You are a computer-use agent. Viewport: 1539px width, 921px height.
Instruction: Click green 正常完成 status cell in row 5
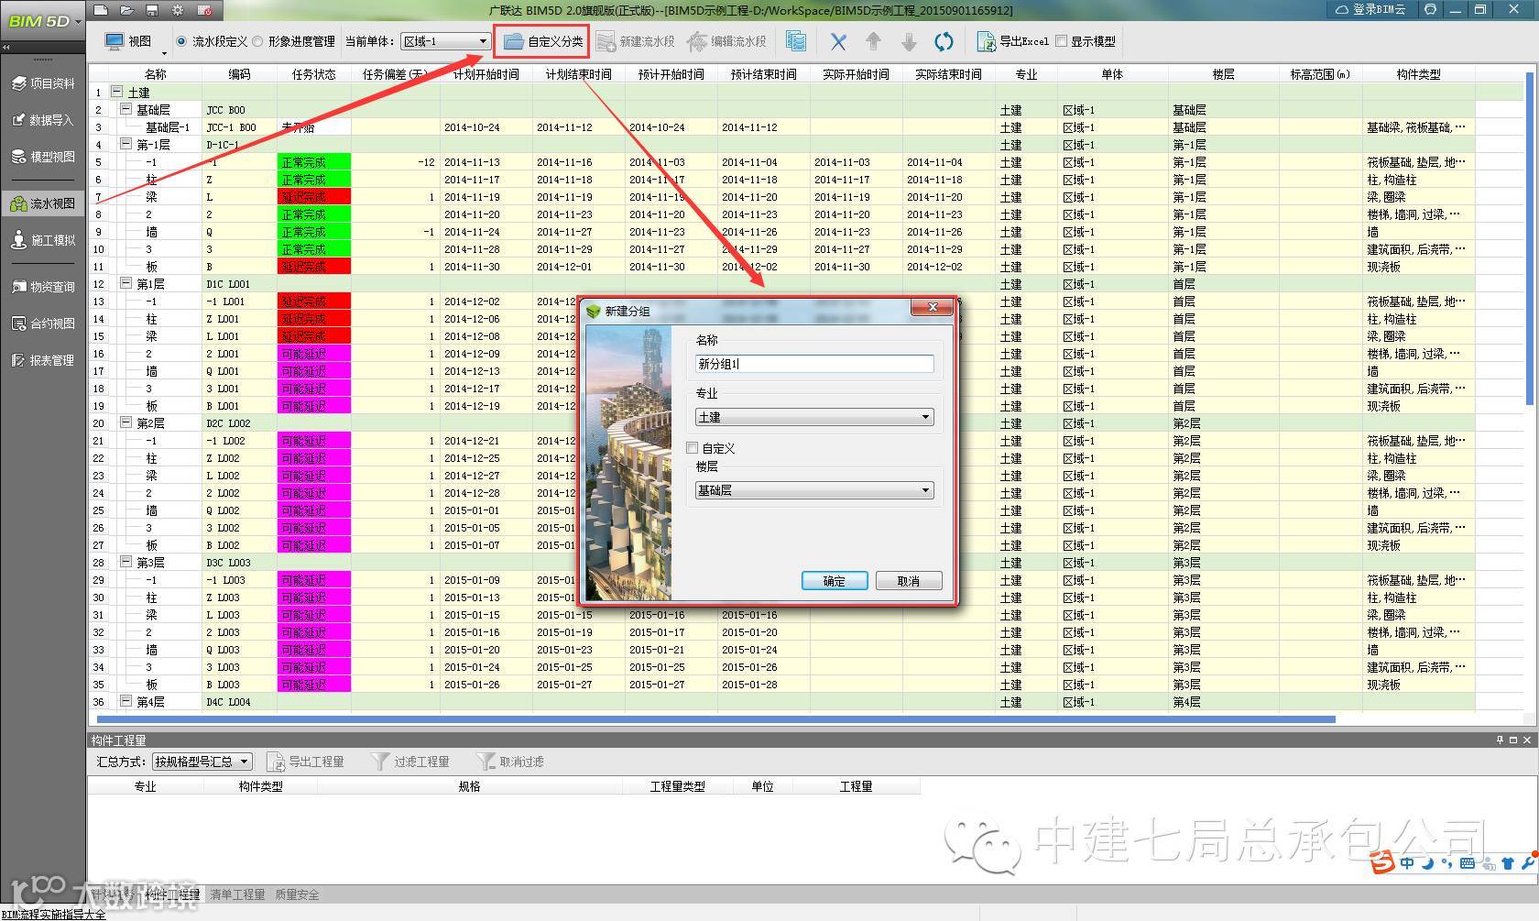(x=314, y=162)
